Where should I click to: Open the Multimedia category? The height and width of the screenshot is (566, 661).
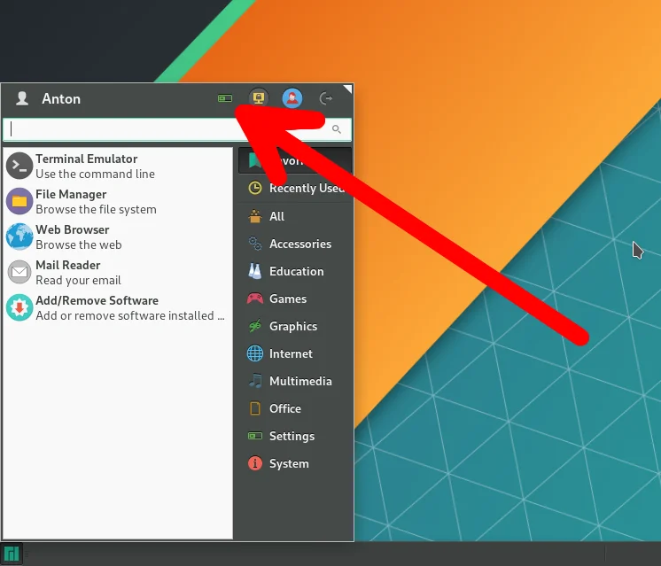click(295, 381)
